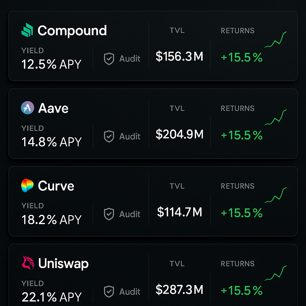Click the audit shield icon in Aave card

(109, 136)
